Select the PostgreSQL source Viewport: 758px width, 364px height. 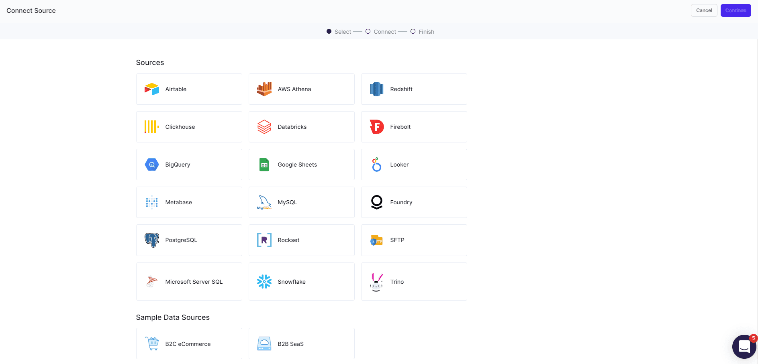click(x=189, y=240)
